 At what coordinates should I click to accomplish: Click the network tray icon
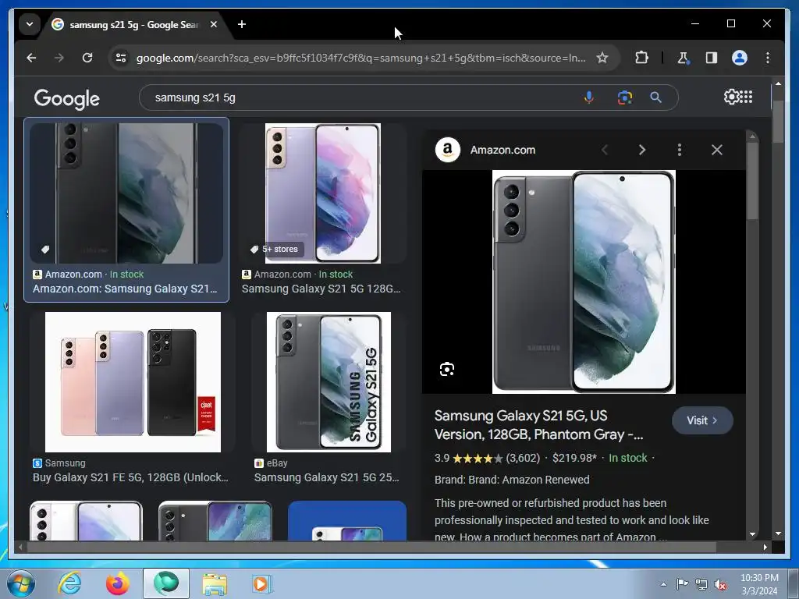tap(701, 584)
